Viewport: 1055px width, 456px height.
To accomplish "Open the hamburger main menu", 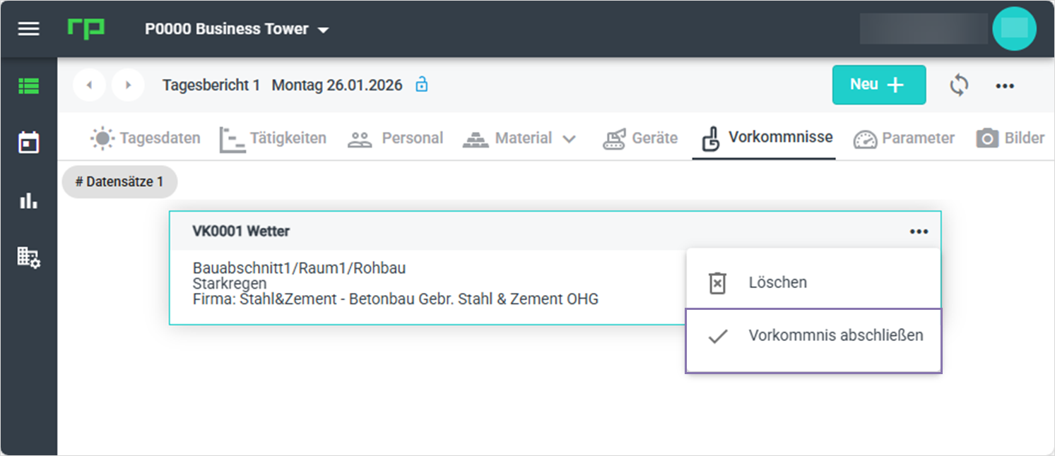I will (28, 29).
